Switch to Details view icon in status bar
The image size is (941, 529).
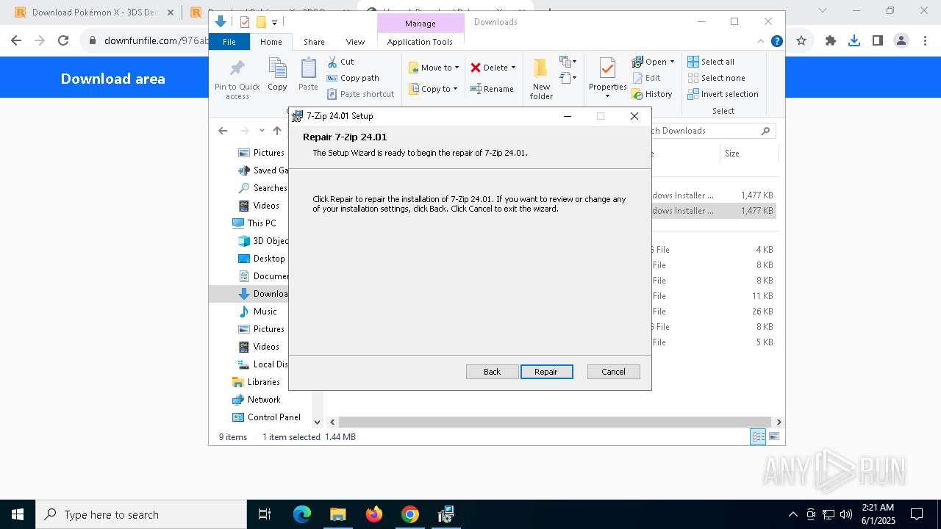[758, 437]
